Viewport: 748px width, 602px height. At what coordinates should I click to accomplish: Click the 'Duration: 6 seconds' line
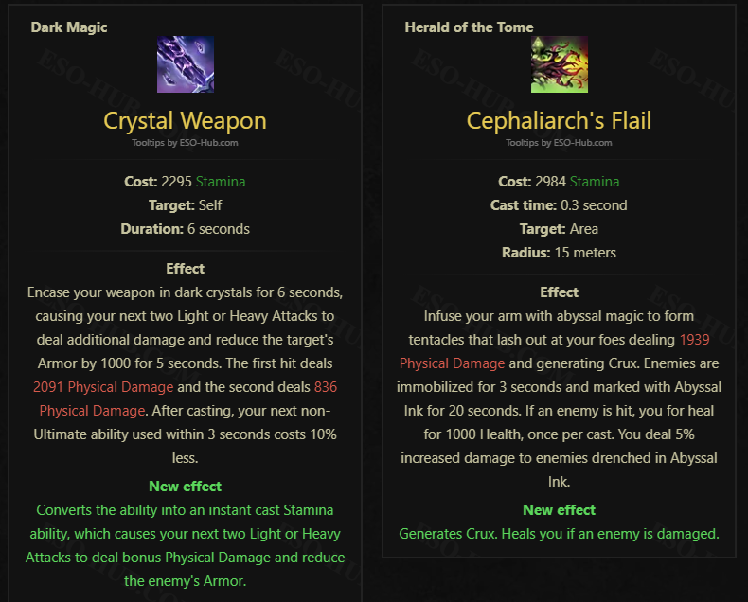[185, 229]
